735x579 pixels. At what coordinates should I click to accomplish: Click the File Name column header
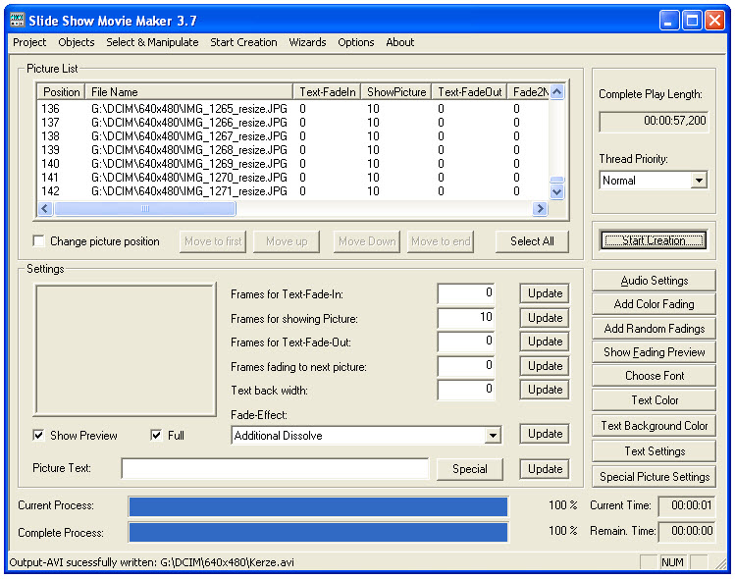189,92
